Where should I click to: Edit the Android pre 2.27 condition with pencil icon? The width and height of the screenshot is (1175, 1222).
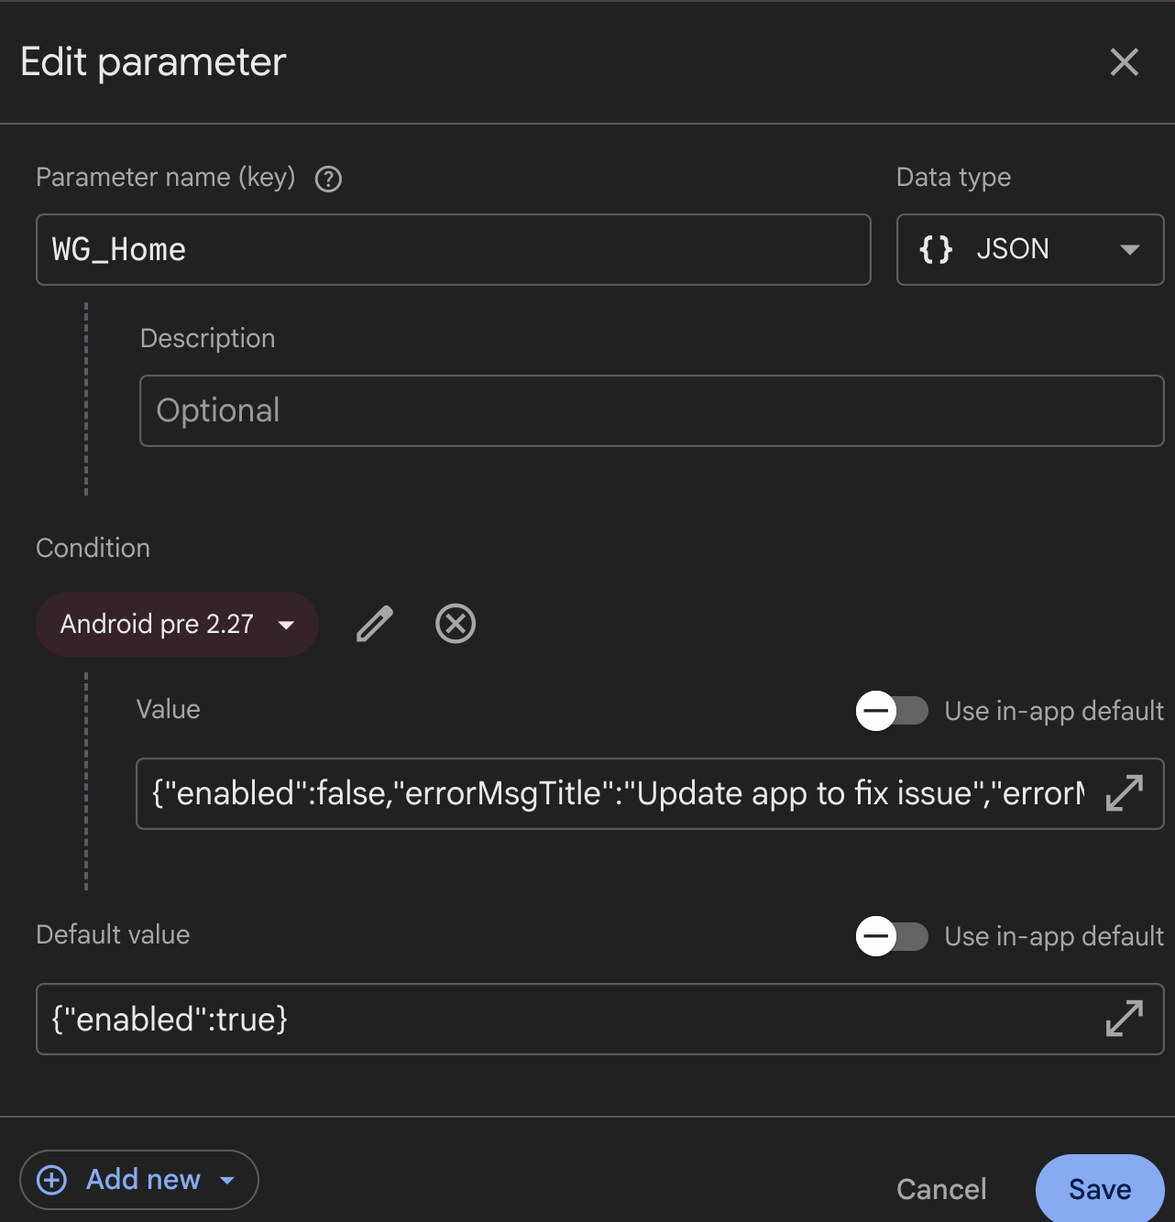click(373, 624)
